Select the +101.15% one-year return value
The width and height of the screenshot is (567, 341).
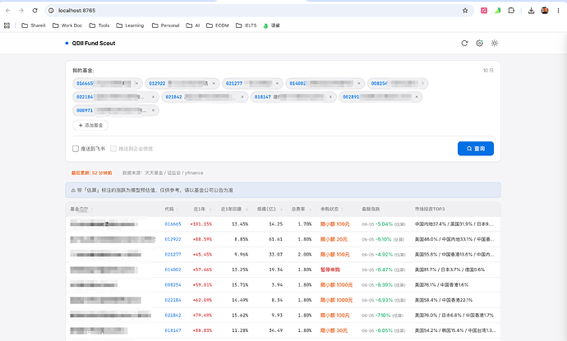tap(201, 224)
